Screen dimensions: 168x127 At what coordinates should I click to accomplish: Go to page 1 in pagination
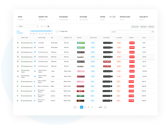[x=78, y=107]
